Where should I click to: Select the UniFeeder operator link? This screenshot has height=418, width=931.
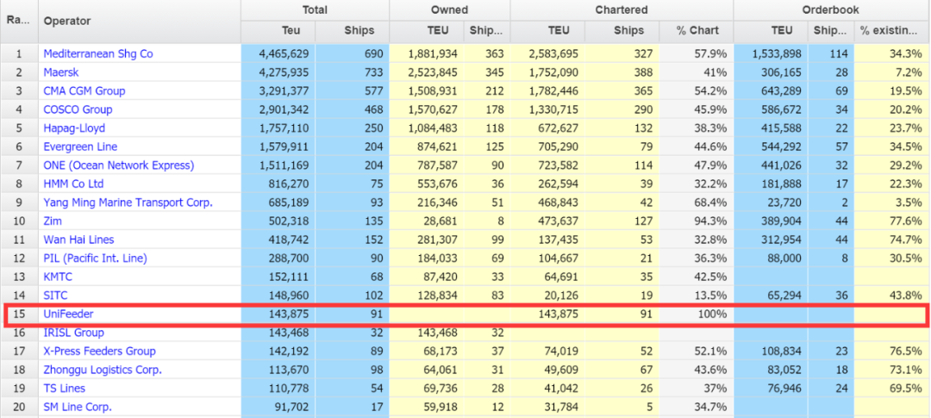[68, 314]
